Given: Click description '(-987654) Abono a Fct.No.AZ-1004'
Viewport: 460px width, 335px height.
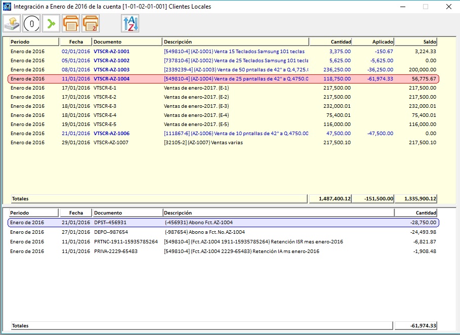Looking at the screenshot, I should tap(205, 232).
